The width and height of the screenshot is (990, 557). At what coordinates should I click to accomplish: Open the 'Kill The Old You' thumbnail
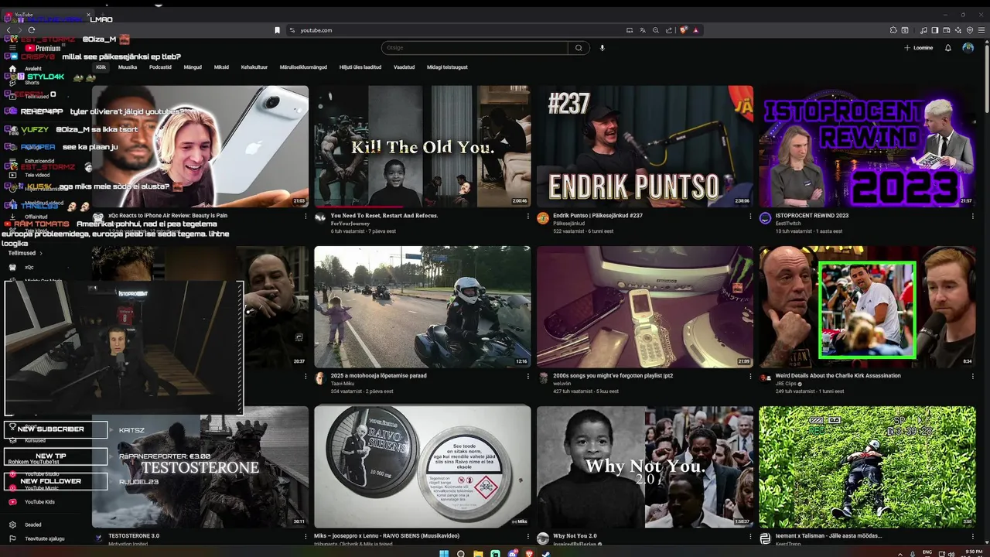pos(422,146)
